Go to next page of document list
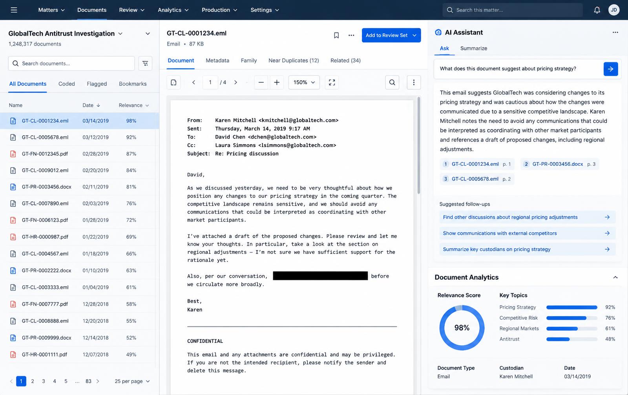The image size is (628, 395). [x=98, y=381]
